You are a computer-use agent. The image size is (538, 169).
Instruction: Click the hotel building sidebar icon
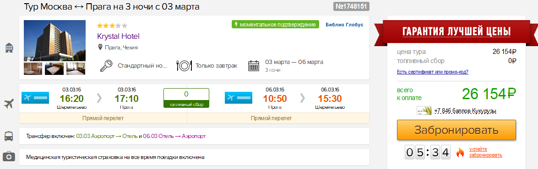click(9, 48)
